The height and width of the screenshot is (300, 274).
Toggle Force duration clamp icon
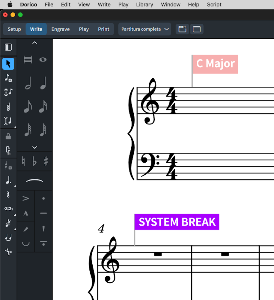(x=8, y=150)
